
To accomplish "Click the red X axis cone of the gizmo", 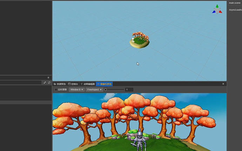I will (220, 12).
